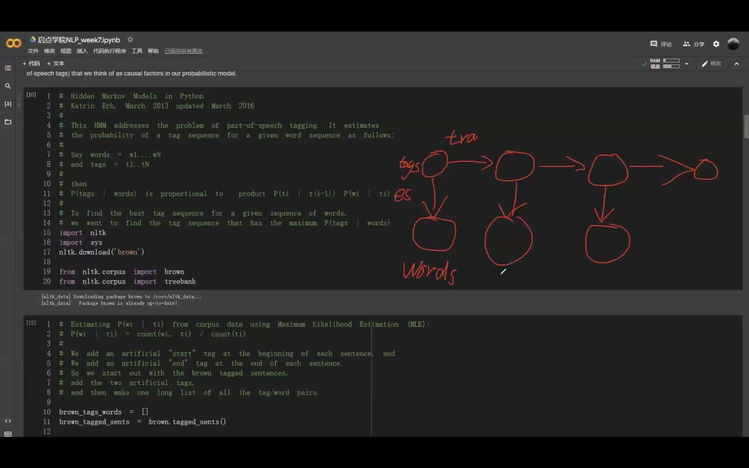Open the code snippets <> icon
The image size is (749, 468).
[8, 421]
